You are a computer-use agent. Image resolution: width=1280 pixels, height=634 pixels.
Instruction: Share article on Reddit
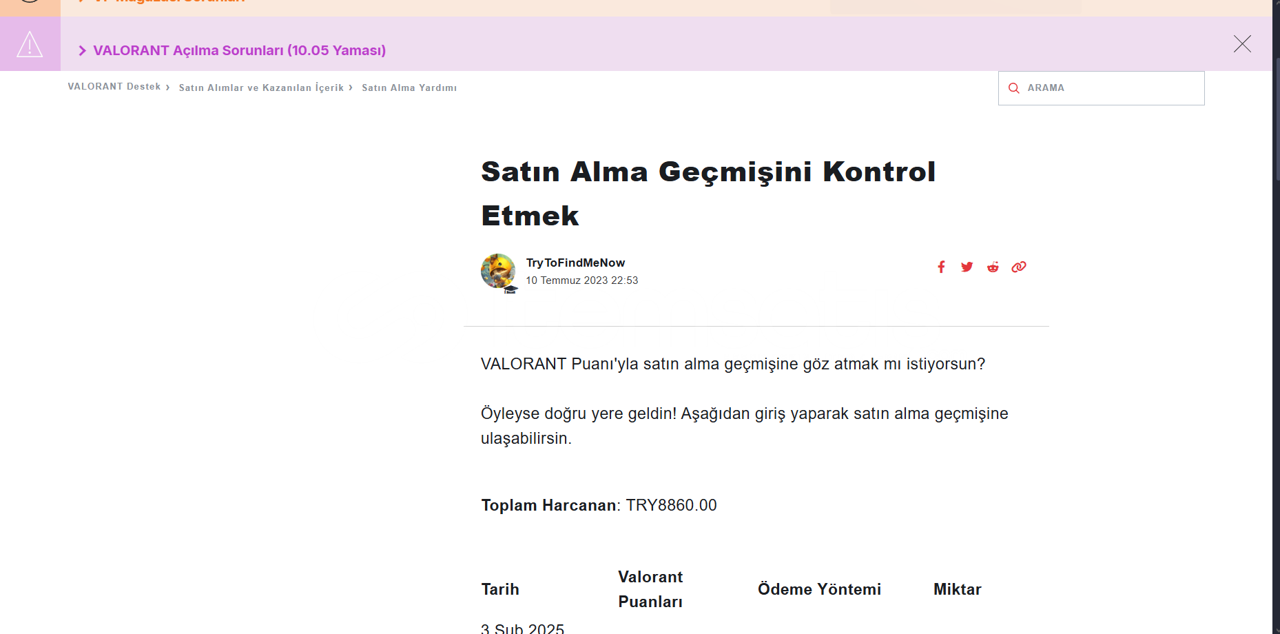pyautogui.click(x=993, y=267)
